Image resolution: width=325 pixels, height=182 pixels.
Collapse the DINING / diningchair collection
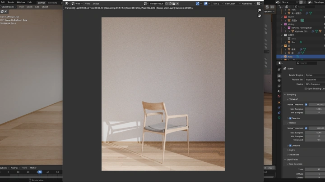click(x=285, y=28)
